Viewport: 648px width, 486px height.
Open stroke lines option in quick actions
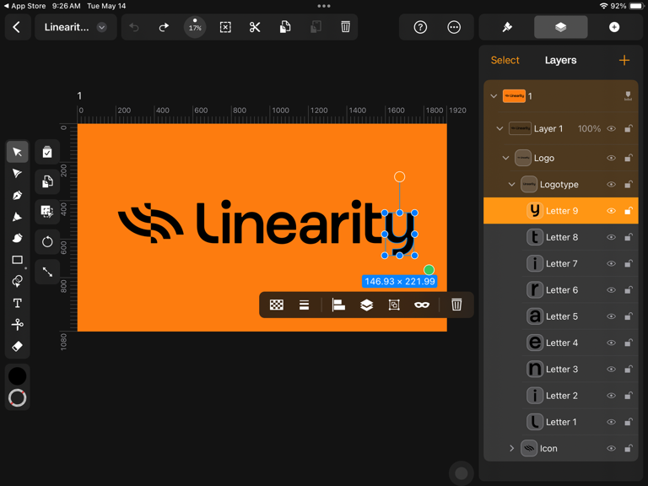(304, 305)
